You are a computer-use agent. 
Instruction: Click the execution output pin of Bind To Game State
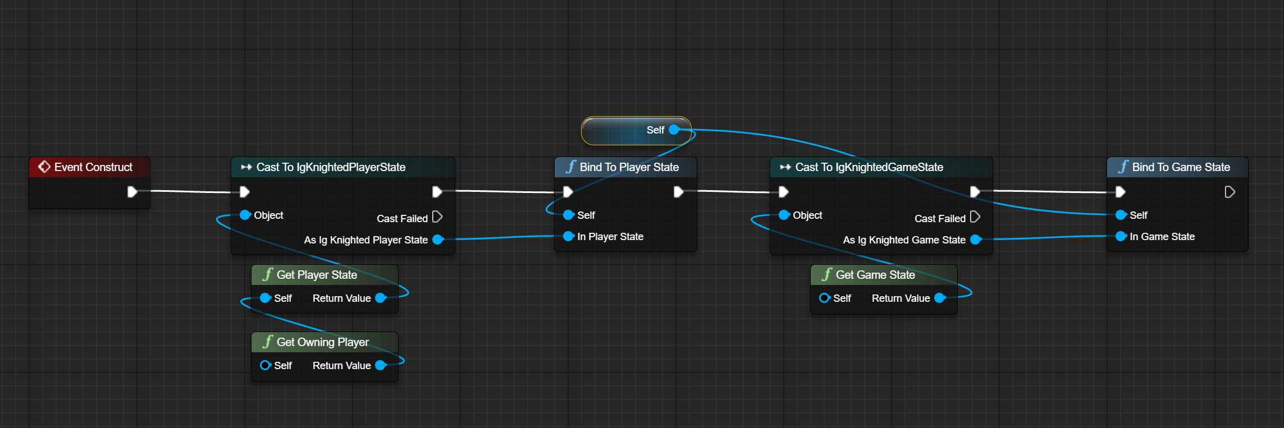pyautogui.click(x=1230, y=192)
